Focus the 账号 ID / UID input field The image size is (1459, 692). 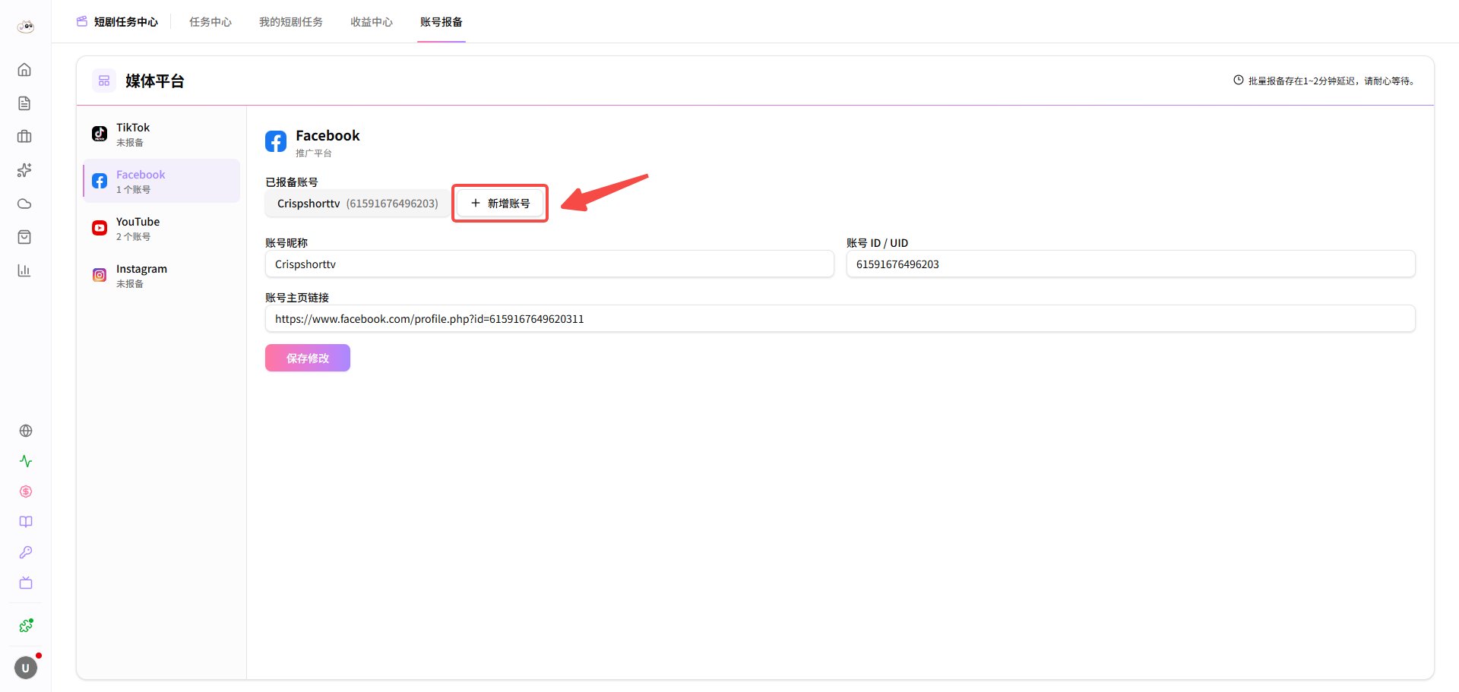click(x=1131, y=264)
